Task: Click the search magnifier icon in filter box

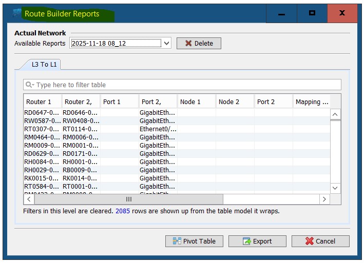Action: coord(29,85)
